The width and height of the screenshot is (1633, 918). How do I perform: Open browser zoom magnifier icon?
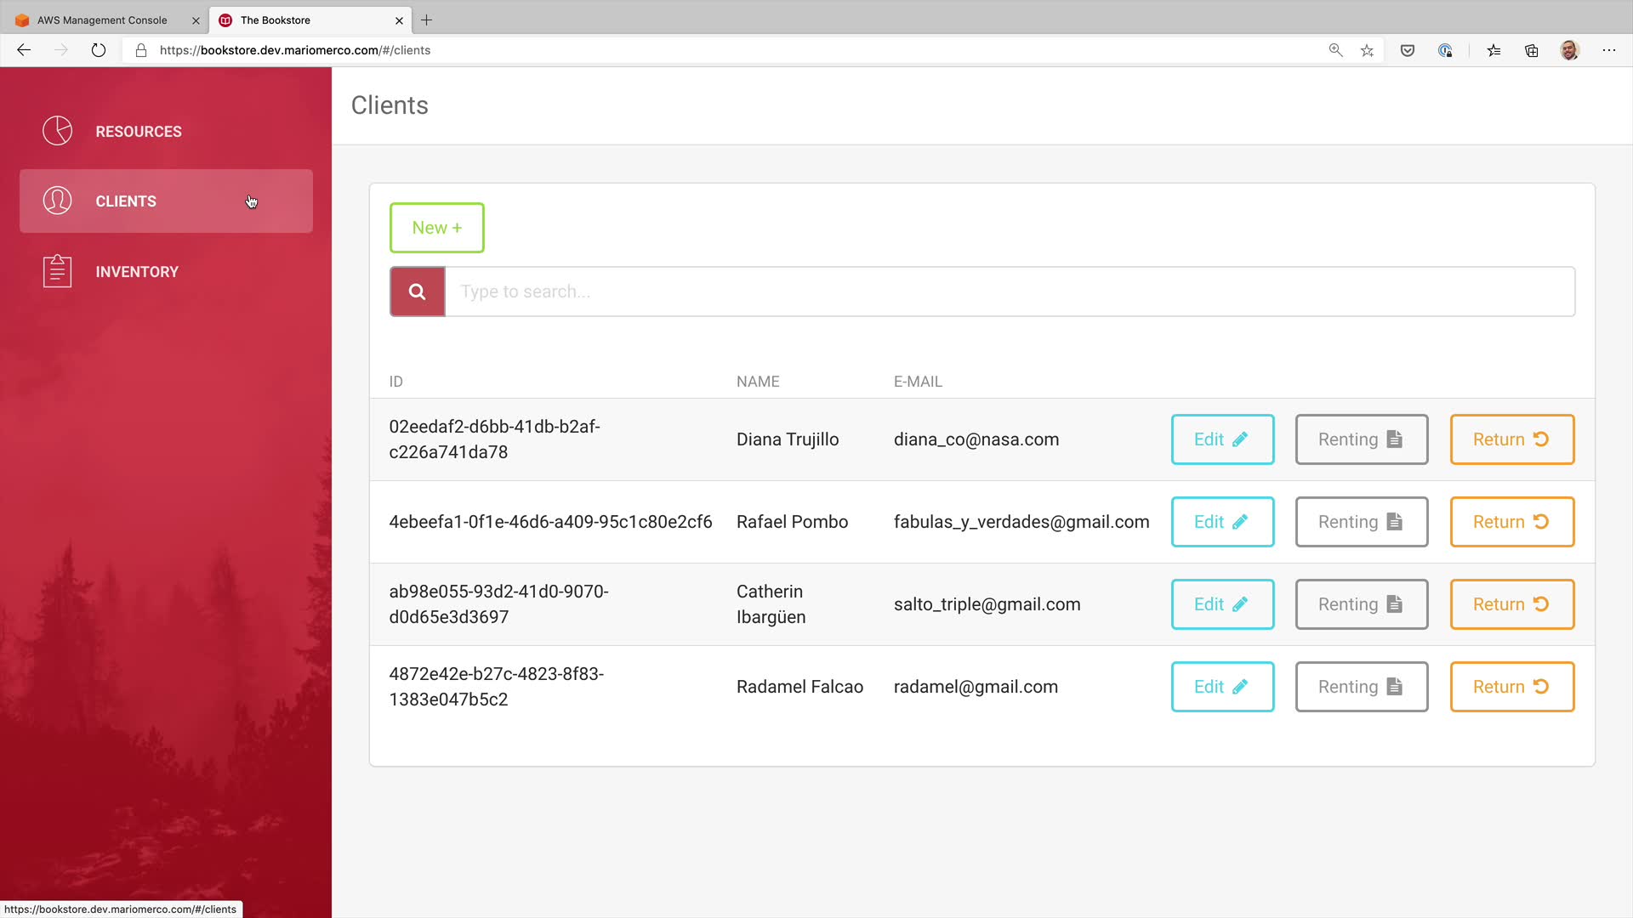(x=1335, y=50)
